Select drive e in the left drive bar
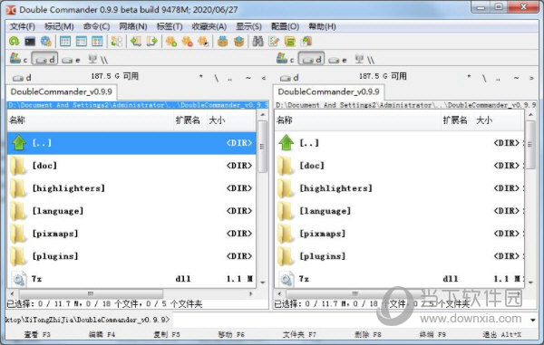The width and height of the screenshot is (544, 345). (x=71, y=60)
